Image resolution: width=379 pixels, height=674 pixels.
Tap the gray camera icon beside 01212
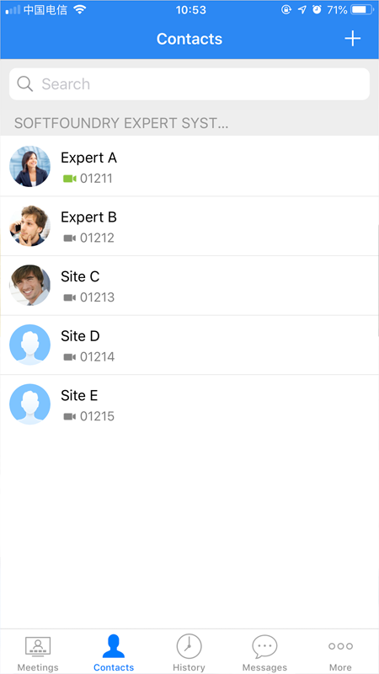point(70,238)
